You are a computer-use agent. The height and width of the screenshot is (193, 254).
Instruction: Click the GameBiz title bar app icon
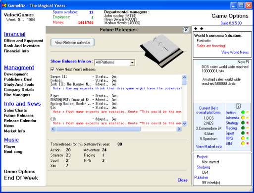click(4, 5)
